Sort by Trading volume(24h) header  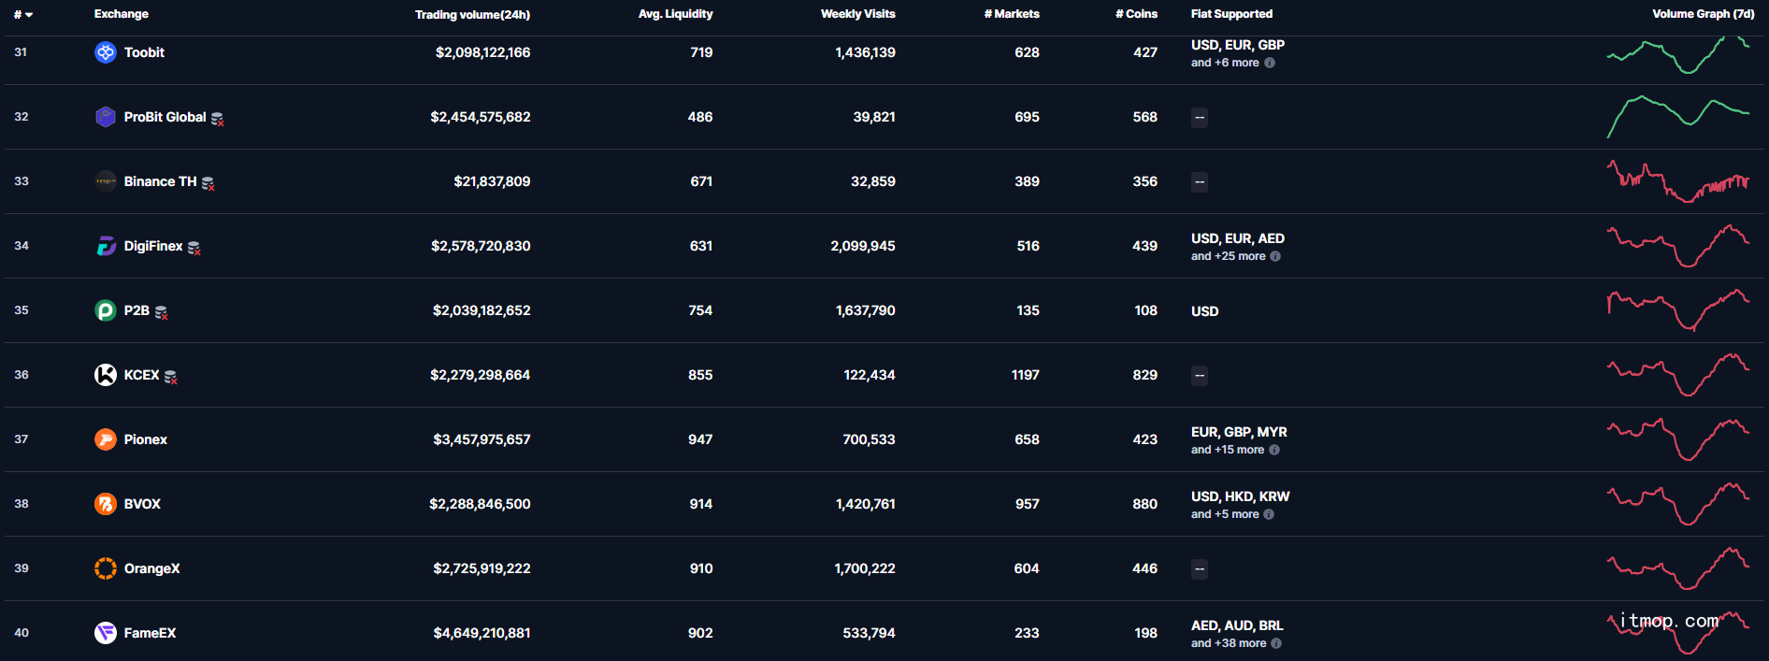(472, 14)
